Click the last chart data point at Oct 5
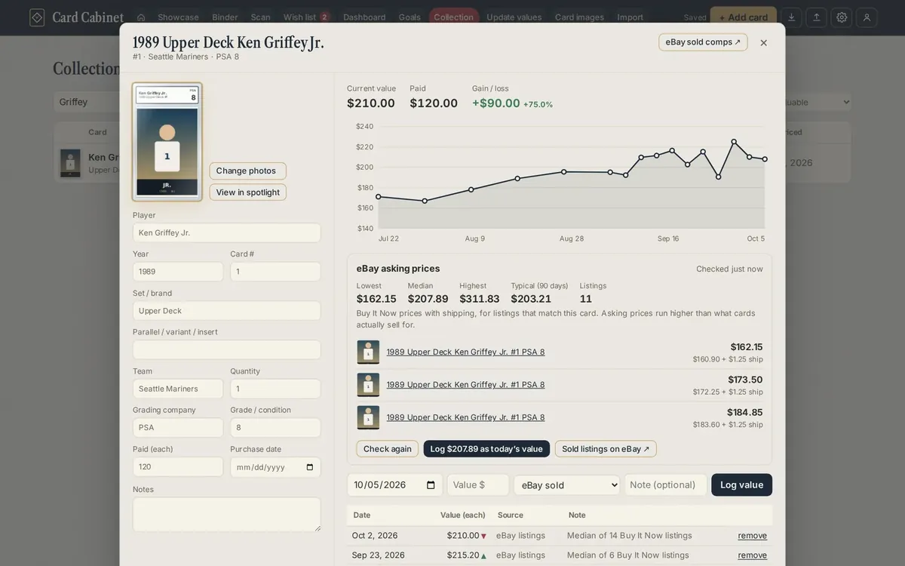Viewport: 905px width, 566px height. pyautogui.click(x=765, y=159)
